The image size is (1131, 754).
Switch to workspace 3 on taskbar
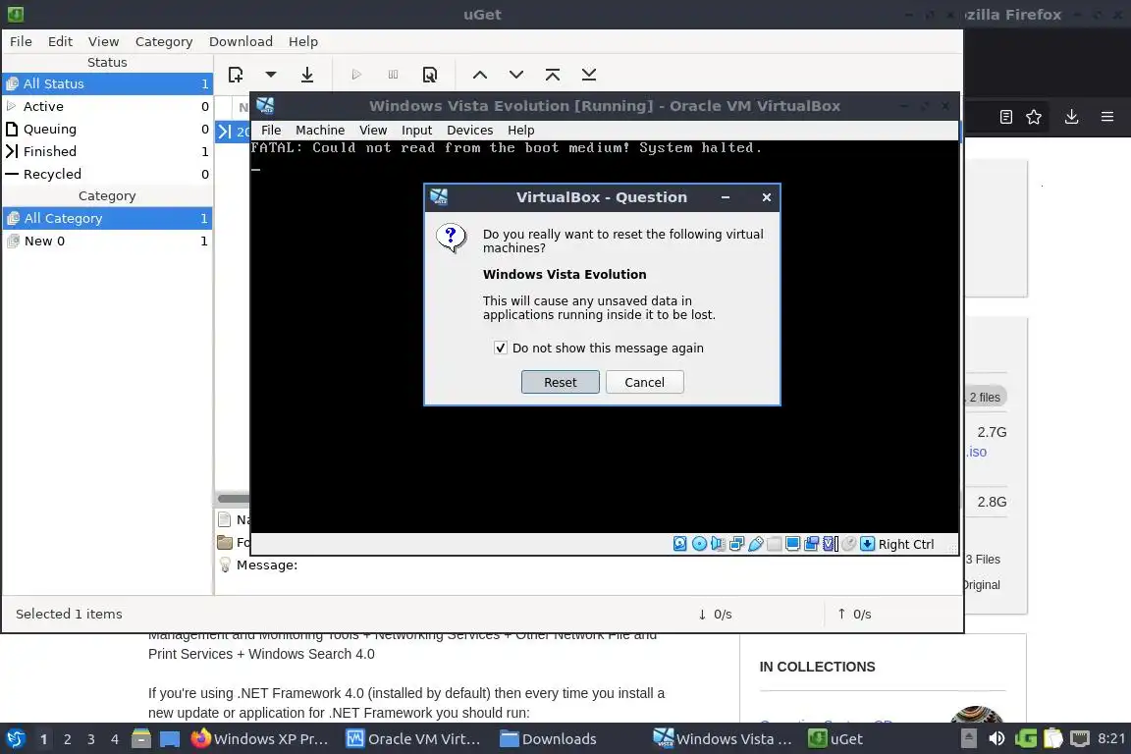click(x=91, y=739)
